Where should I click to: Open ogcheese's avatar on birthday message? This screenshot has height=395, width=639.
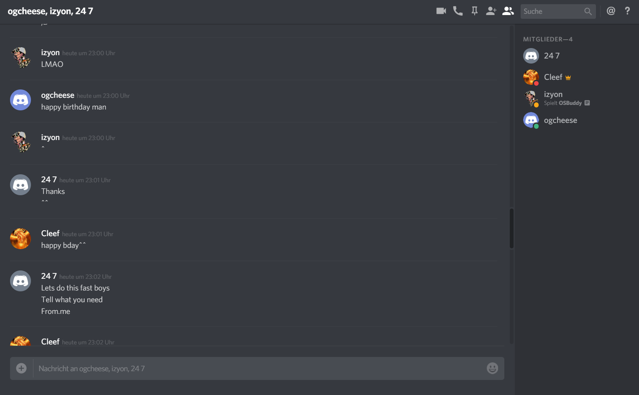click(x=20, y=100)
